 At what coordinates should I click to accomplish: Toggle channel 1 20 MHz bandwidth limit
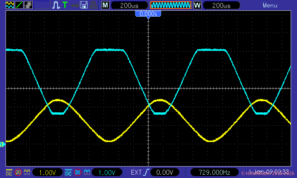18,172
